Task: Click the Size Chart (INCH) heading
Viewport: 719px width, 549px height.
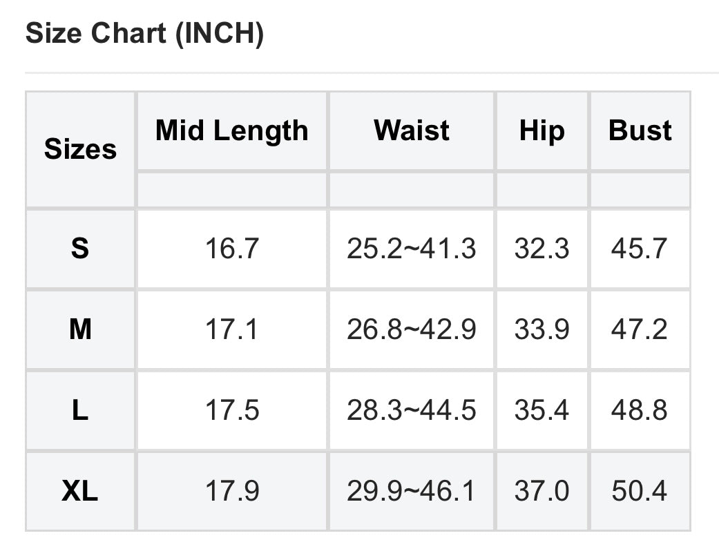Action: [x=144, y=35]
